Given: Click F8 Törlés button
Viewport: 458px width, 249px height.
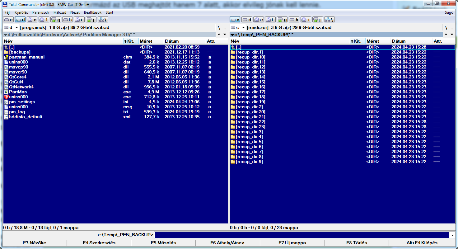Looking at the screenshot, I should coord(357,243).
